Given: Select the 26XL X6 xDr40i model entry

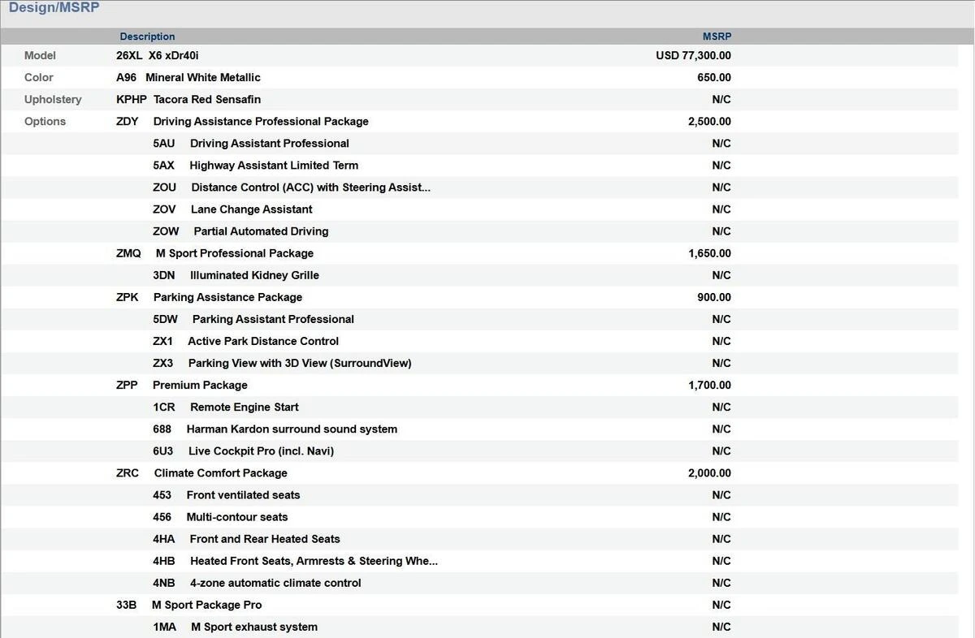Looking at the screenshot, I should coord(158,55).
